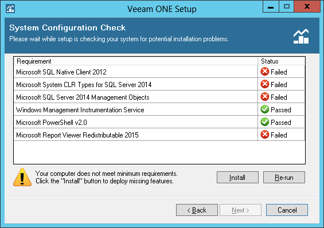
Task: Click Failed status text for System CLR Types
Action: click(279, 85)
